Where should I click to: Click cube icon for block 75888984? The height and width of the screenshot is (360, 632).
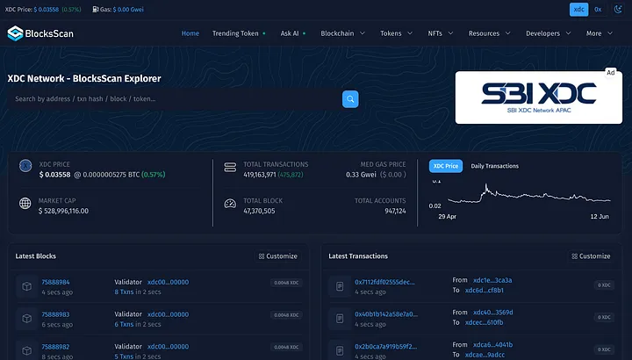26,286
